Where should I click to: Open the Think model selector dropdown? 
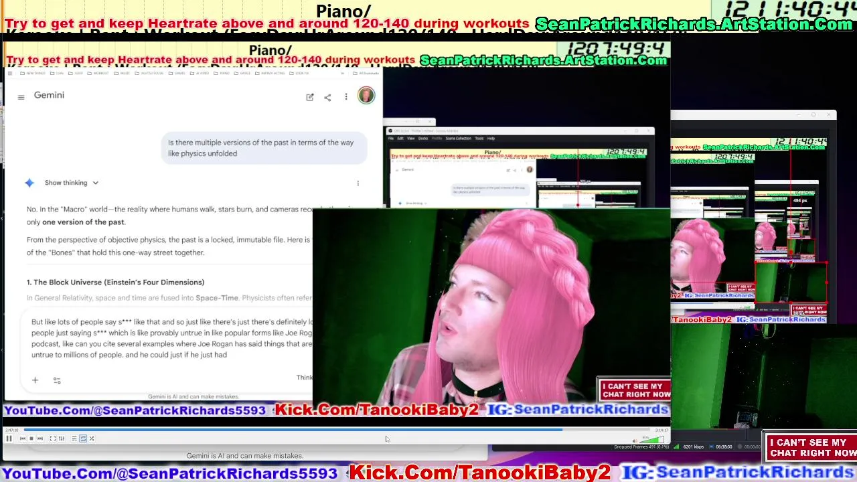coord(304,378)
